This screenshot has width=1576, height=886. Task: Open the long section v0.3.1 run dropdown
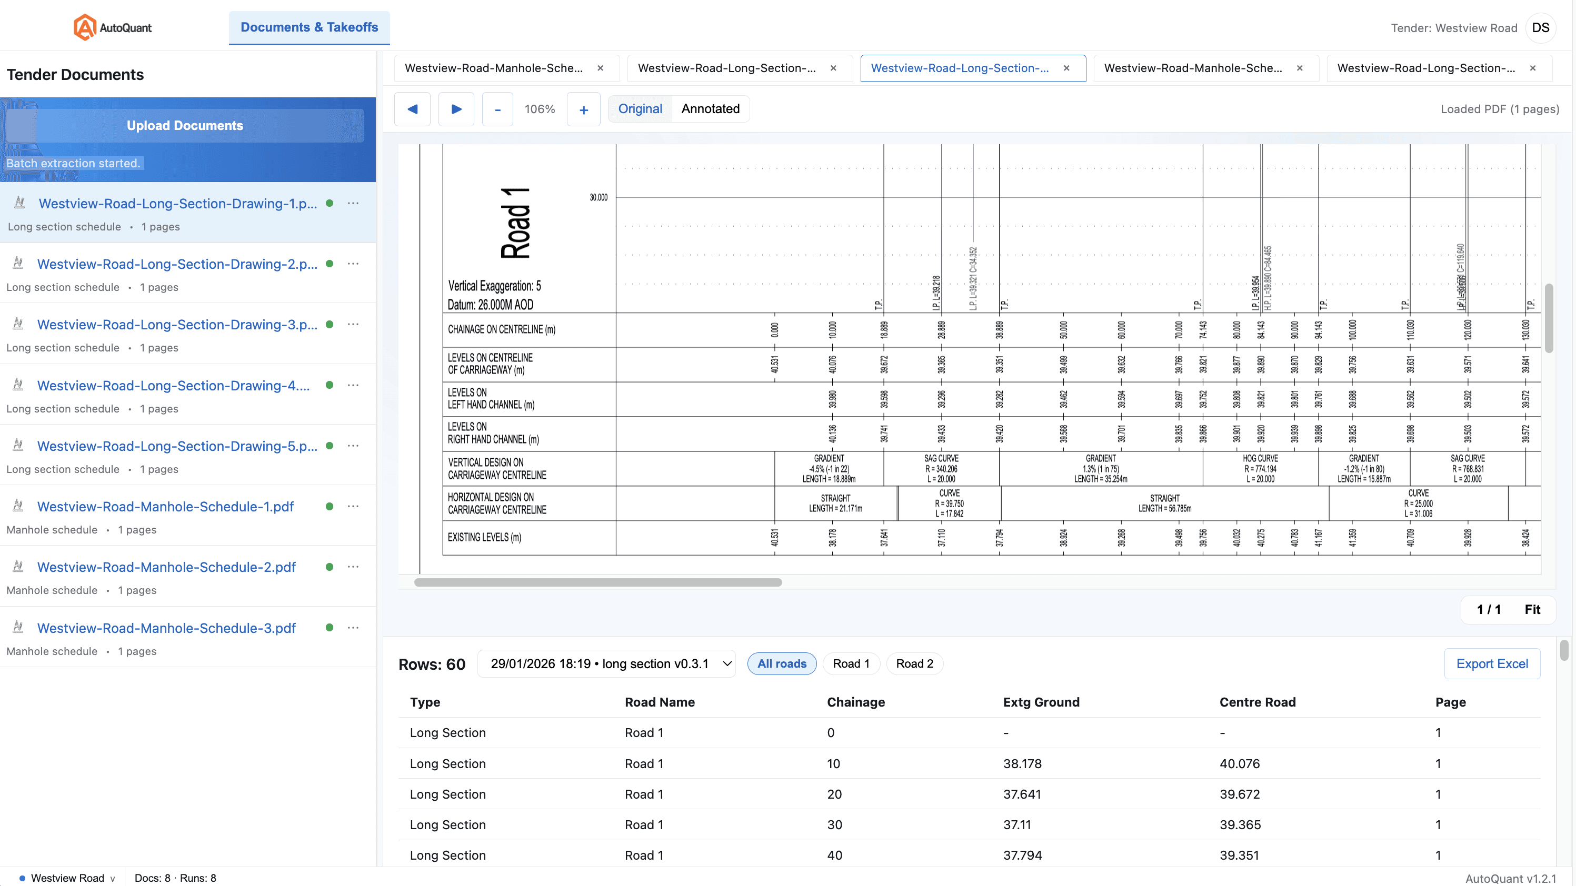pyautogui.click(x=607, y=663)
